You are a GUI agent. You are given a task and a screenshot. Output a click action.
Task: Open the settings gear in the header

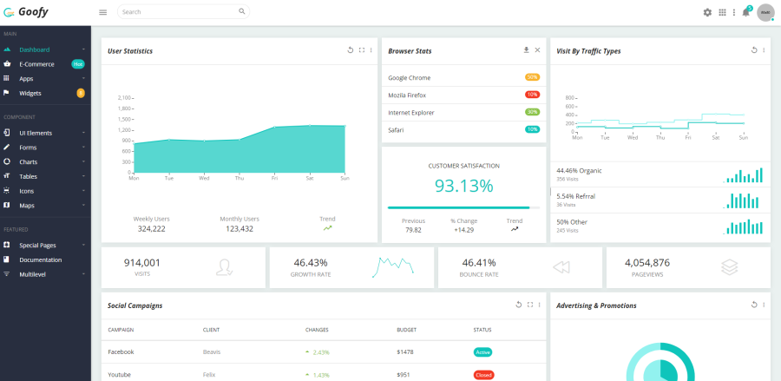(707, 12)
